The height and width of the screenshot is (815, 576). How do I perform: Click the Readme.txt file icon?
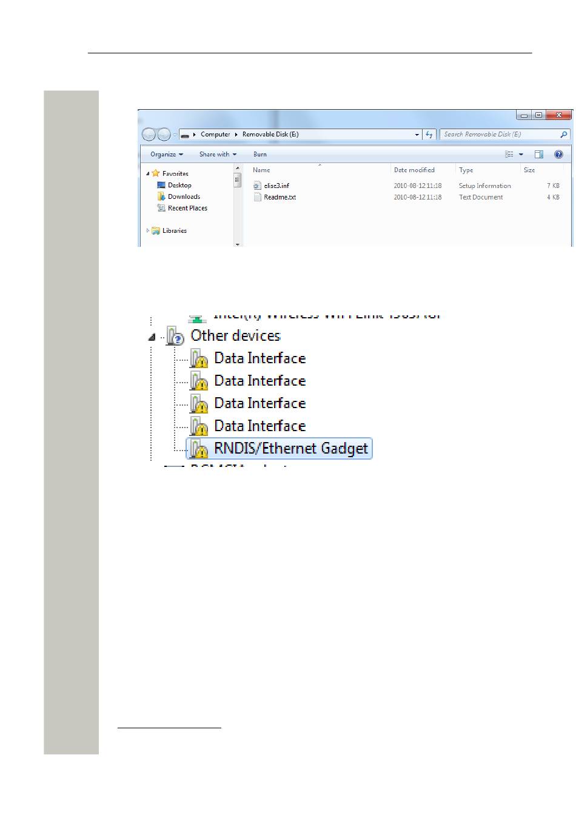coord(258,197)
